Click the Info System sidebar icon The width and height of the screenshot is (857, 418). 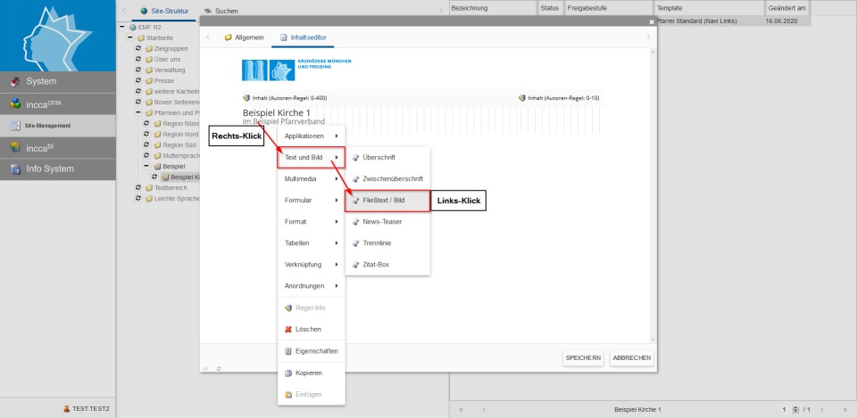(15, 168)
